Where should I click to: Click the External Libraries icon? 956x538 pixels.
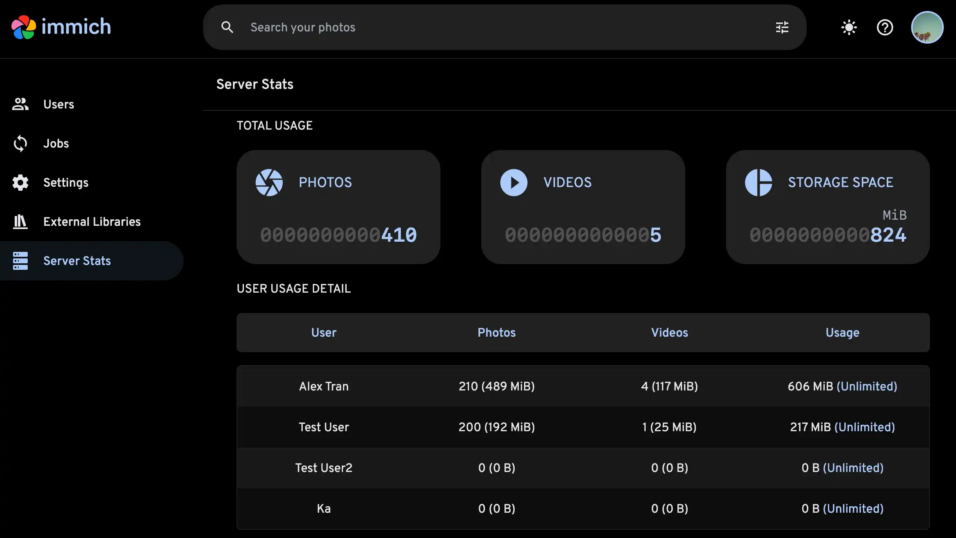(x=20, y=221)
